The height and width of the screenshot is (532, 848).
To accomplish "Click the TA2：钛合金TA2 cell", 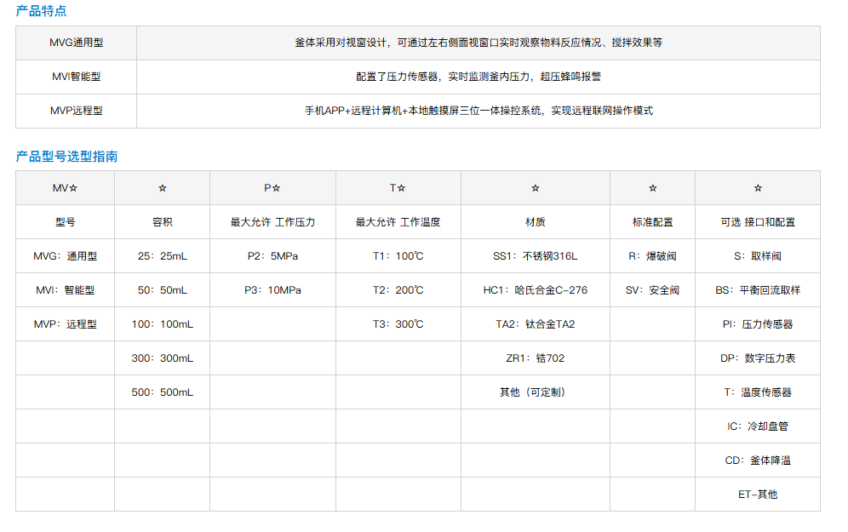I will 536,324.
